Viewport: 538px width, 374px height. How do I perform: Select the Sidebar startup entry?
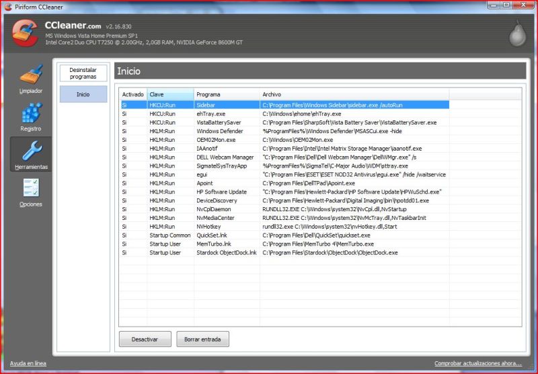pos(284,105)
